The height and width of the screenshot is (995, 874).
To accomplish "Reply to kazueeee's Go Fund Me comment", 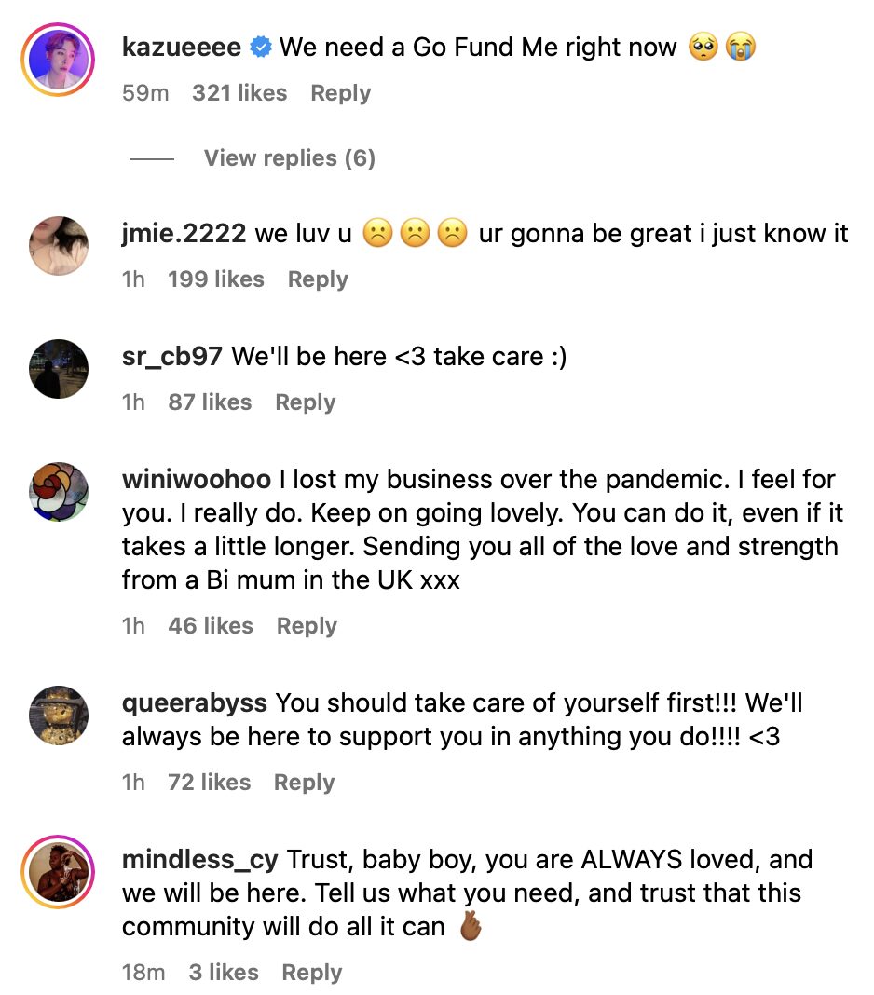I will (340, 93).
